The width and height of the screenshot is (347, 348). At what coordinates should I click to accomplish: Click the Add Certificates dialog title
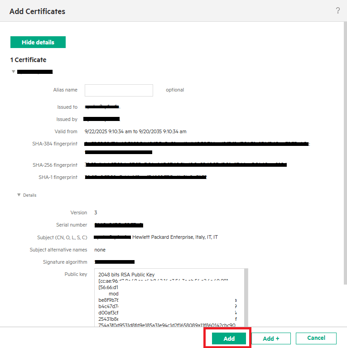37,11
